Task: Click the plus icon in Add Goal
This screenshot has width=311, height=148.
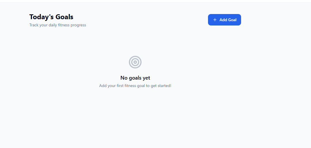Action: point(215,20)
